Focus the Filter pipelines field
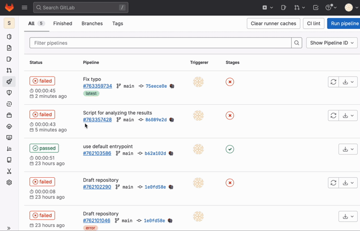The width and height of the screenshot is (360, 231). click(161, 43)
